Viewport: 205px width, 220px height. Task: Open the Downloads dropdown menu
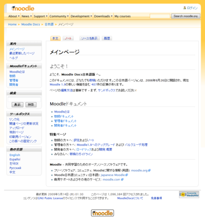click(x=103, y=16)
